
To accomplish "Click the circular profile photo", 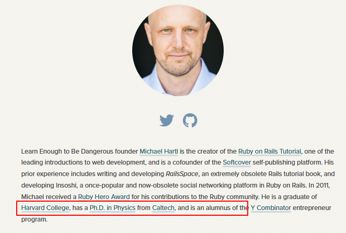I will (178, 50).
